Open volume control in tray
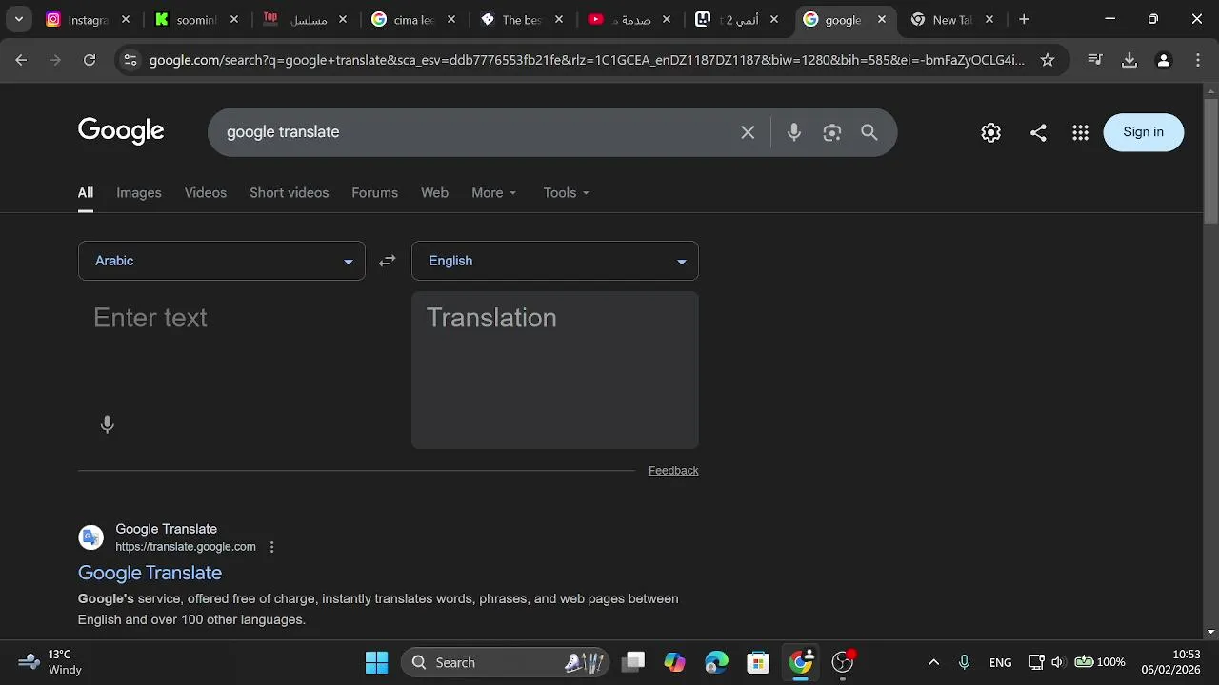 coord(1058,662)
